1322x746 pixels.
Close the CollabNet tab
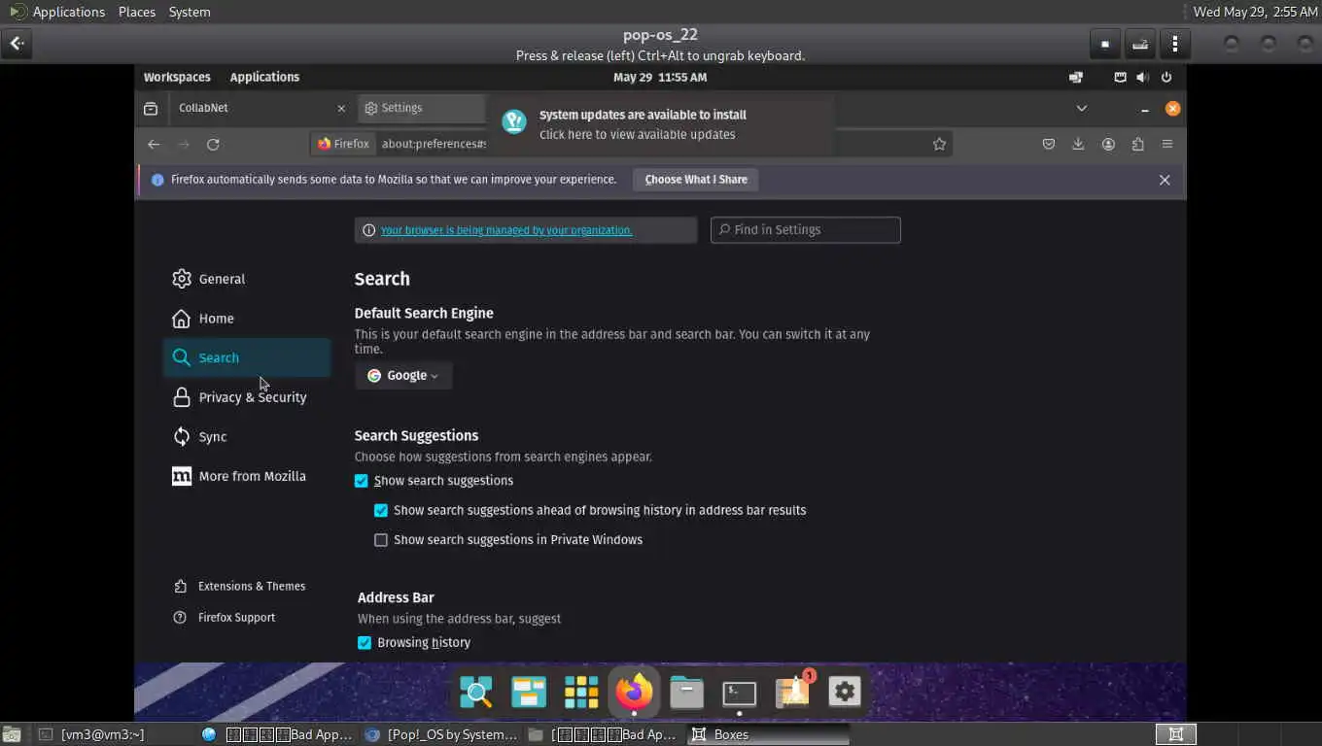pos(341,109)
